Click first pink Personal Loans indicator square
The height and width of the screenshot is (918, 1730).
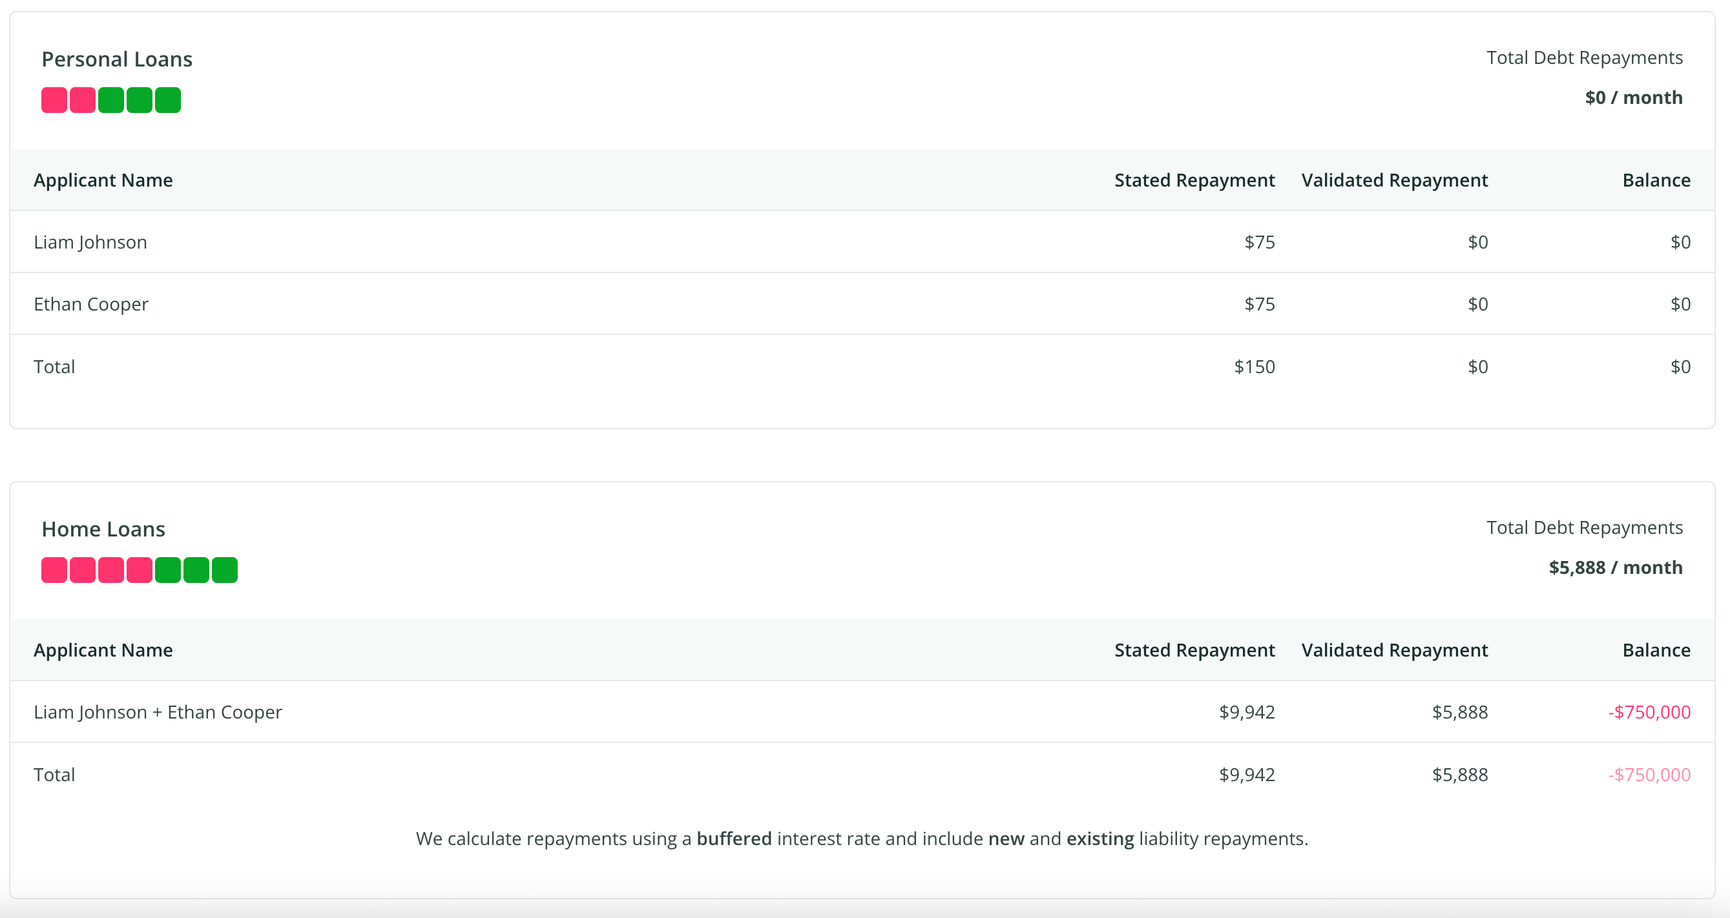pos(54,100)
